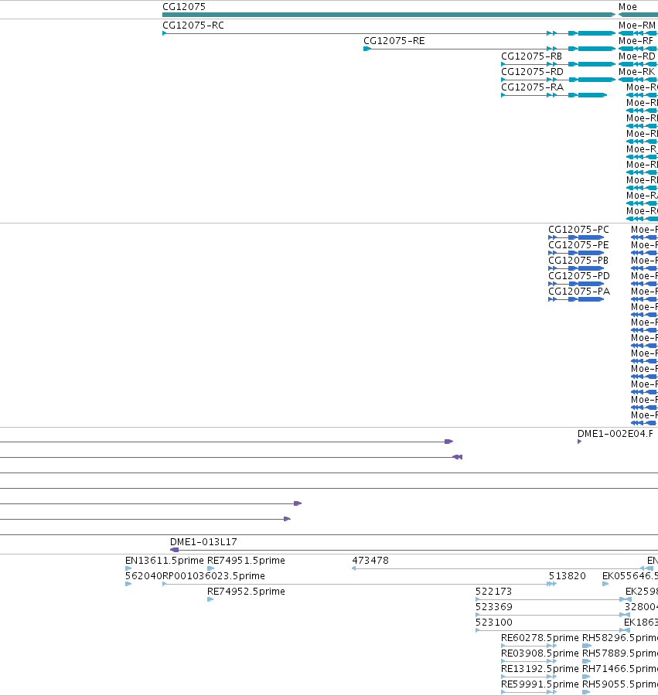Select transcript CG12075-RB
This screenshot has height=696, width=658.
pos(531,56)
